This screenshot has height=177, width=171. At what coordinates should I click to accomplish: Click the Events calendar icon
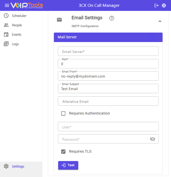[6, 34]
